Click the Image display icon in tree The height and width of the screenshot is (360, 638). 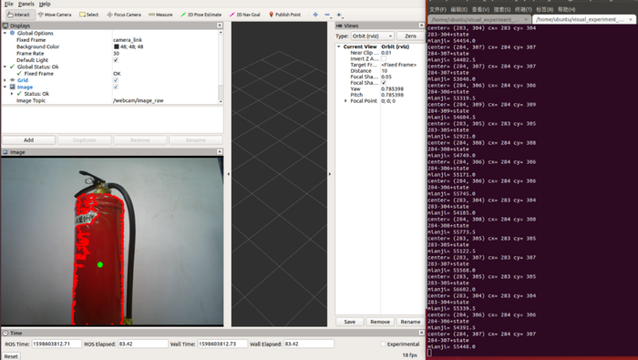pos(12,87)
